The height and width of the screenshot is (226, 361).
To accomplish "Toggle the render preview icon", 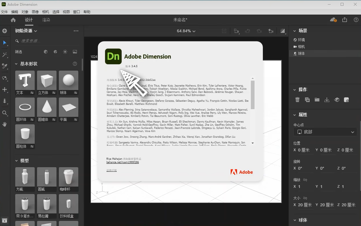I will click(283, 31).
